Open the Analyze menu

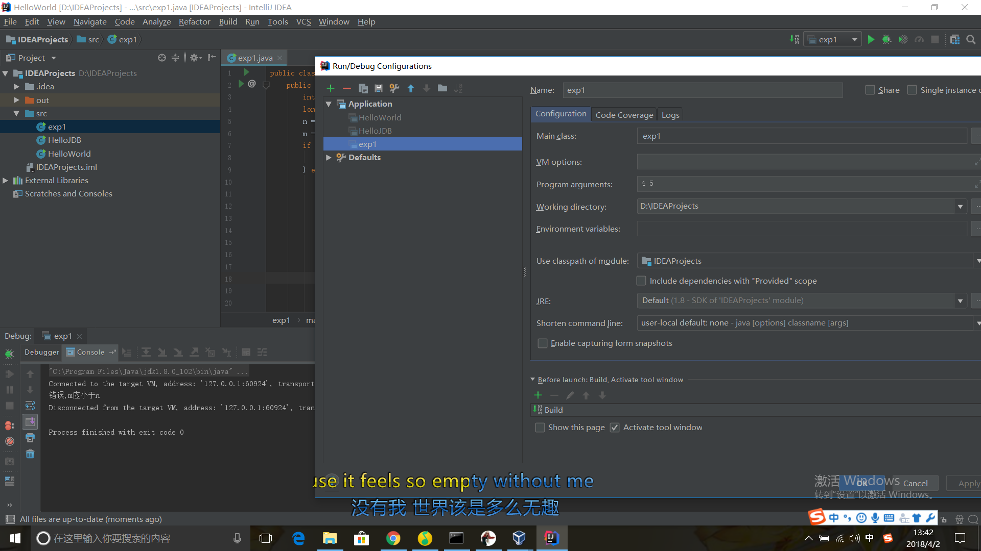(156, 21)
